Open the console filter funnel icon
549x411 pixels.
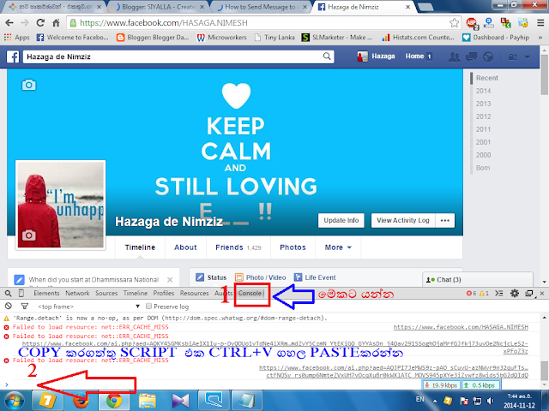coord(25,307)
